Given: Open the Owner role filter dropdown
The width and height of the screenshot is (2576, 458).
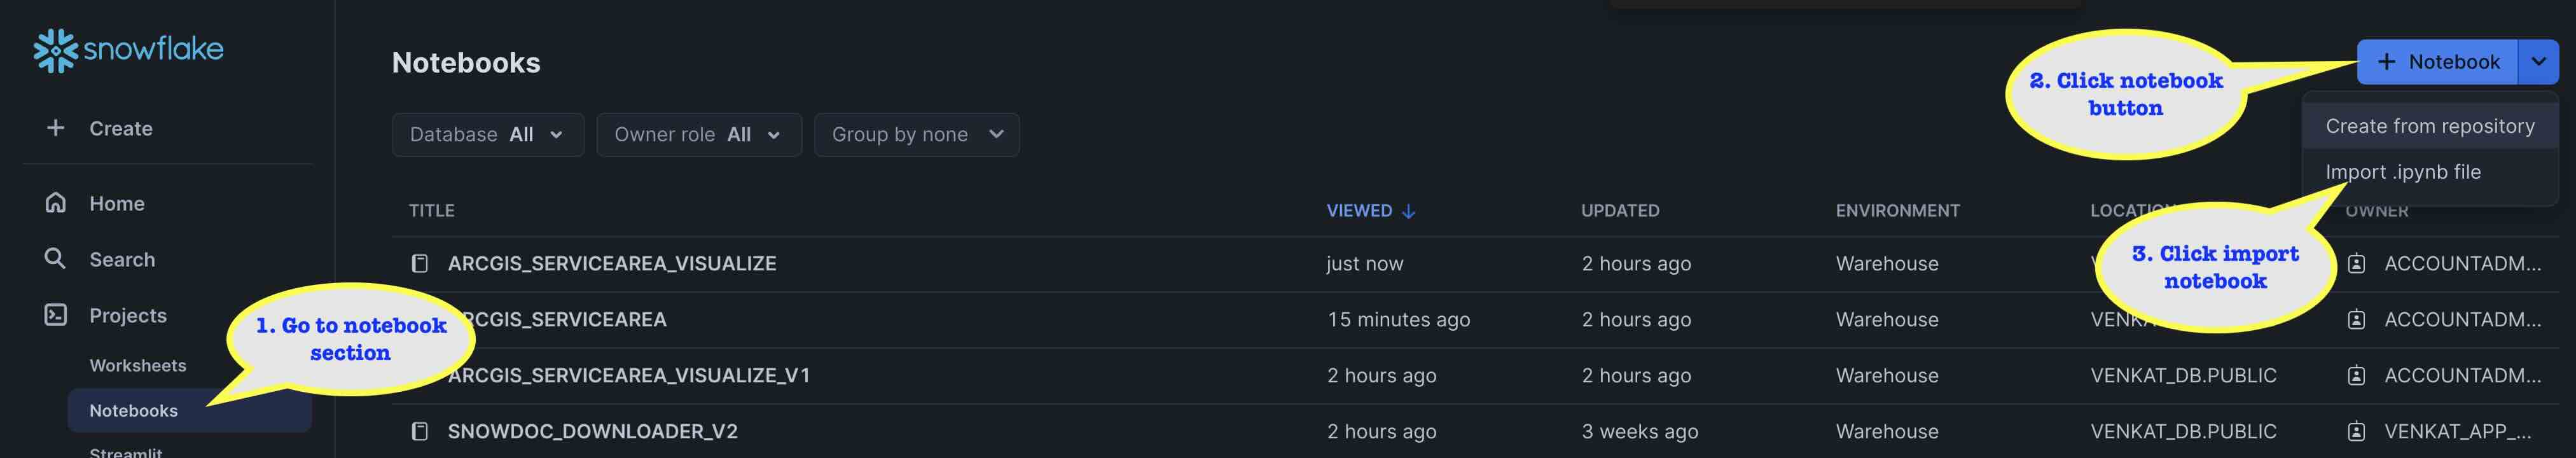Looking at the screenshot, I should 698,135.
